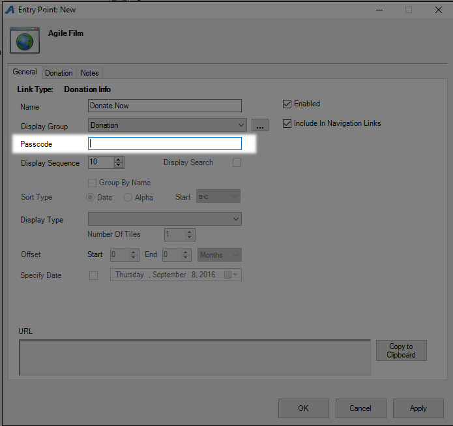Image resolution: width=453 pixels, height=426 pixels.
Task: Open the calendar picker for Specify Date
Action: (x=231, y=275)
